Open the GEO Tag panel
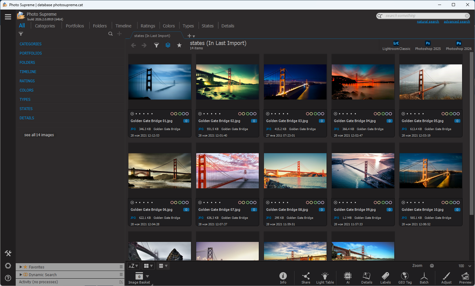The width and height of the screenshot is (475, 286). (x=405, y=278)
